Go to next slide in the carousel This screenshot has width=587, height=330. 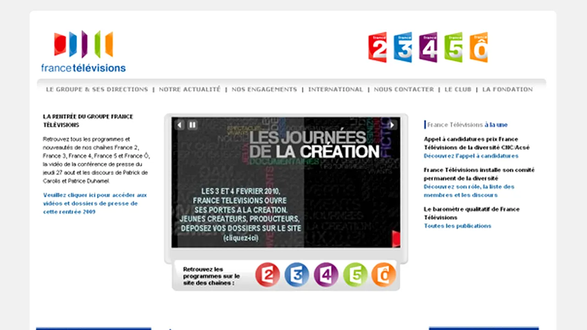392,125
